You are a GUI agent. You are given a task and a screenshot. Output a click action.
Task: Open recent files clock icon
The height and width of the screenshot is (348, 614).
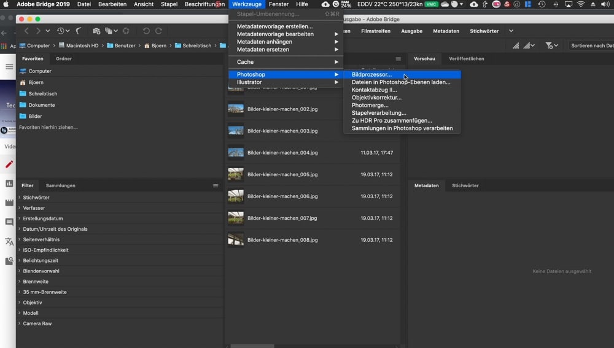pyautogui.click(x=63, y=31)
